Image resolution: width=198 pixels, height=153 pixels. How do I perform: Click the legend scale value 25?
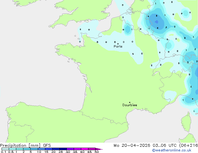click(x=61, y=152)
